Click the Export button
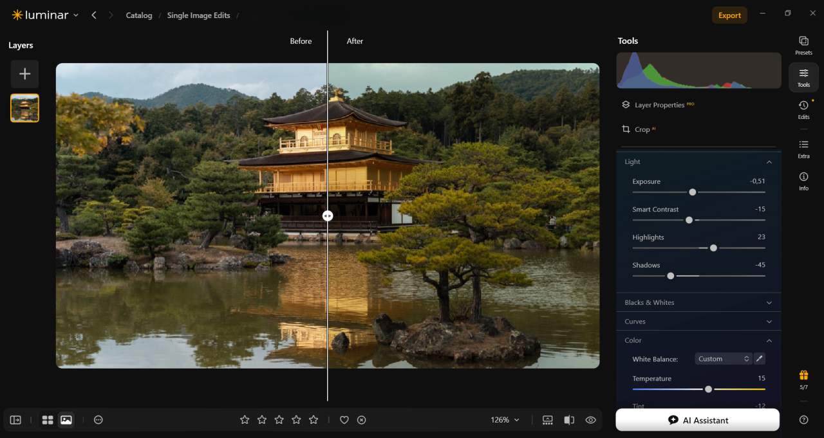824x438 pixels. point(729,15)
